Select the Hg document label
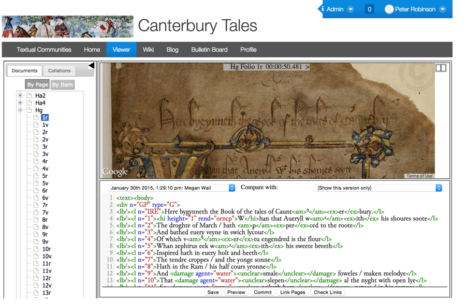The image size is (466, 304). coord(39,110)
